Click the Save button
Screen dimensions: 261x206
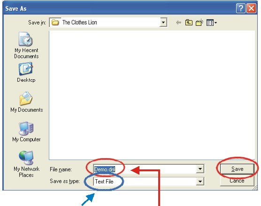(237, 169)
